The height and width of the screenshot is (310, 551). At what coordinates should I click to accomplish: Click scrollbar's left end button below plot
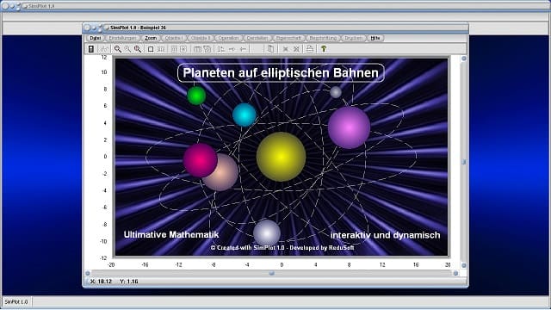(x=88, y=273)
